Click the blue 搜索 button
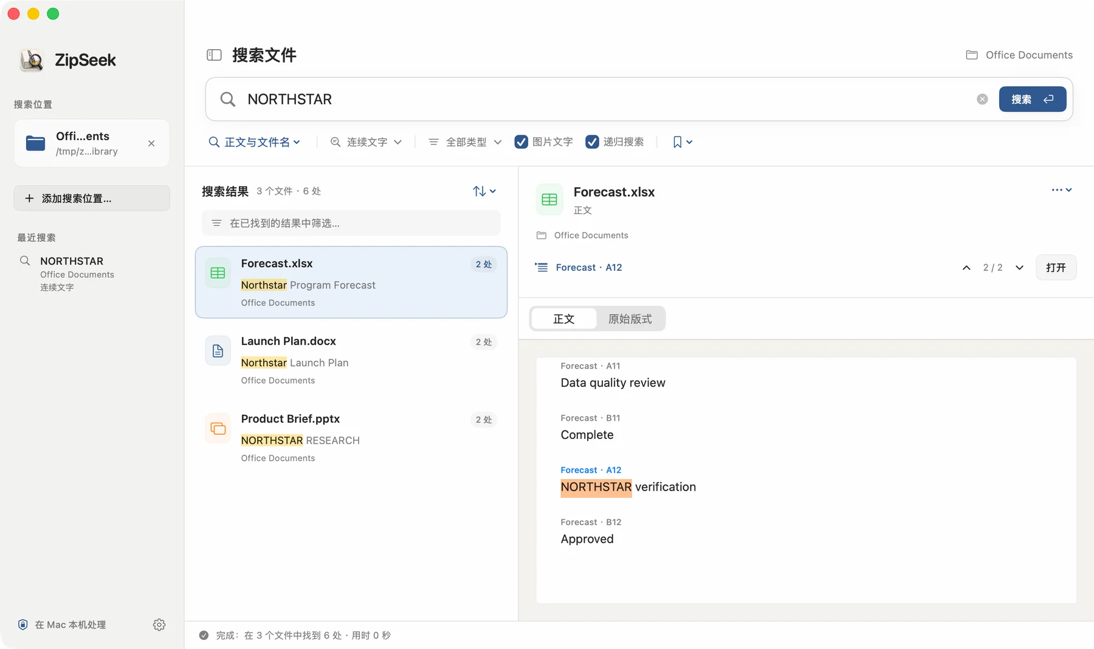The height and width of the screenshot is (649, 1094). coord(1032,99)
